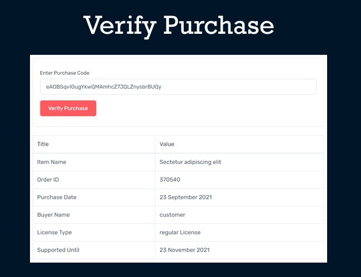
Task: Click the Title column header
Action: pyautogui.click(x=43, y=144)
